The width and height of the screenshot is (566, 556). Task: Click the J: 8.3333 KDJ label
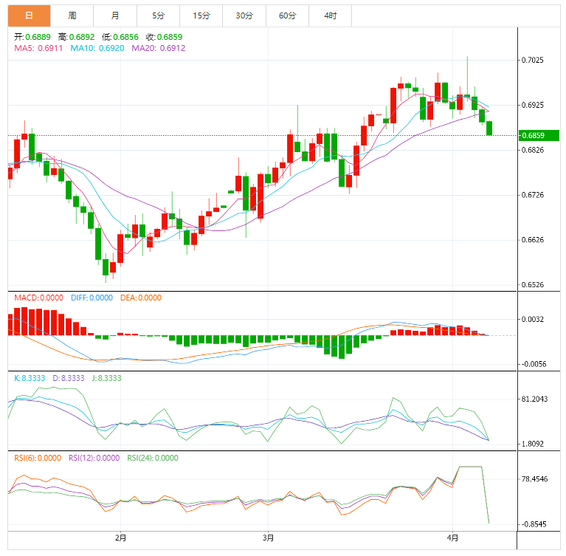point(106,378)
